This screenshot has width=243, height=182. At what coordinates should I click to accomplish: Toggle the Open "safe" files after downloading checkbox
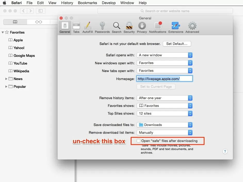point(139,141)
